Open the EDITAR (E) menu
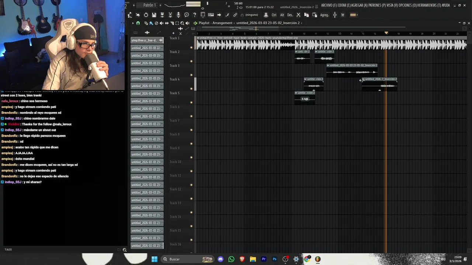 coord(344,5)
